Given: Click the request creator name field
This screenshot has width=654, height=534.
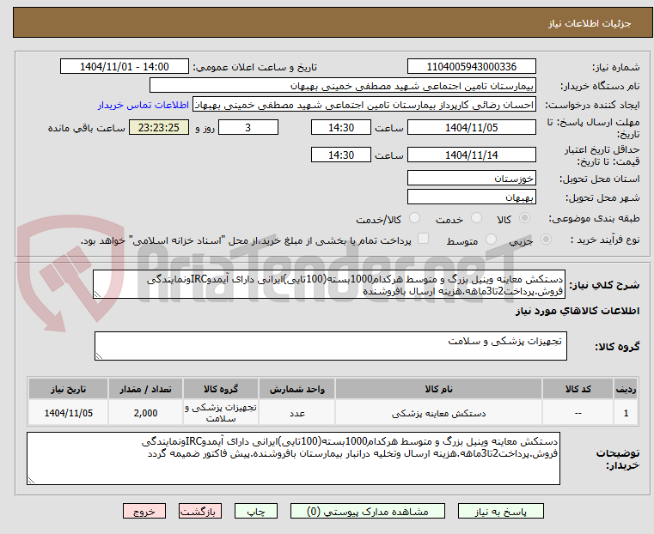Looking at the screenshot, I should tap(364, 105).
